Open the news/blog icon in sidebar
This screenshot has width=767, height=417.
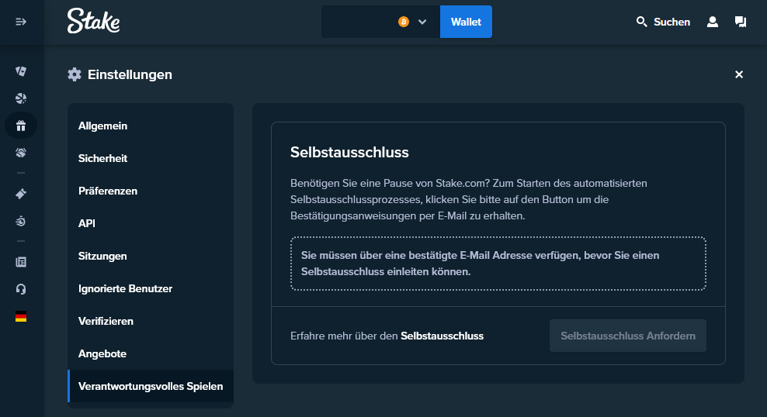tap(20, 262)
